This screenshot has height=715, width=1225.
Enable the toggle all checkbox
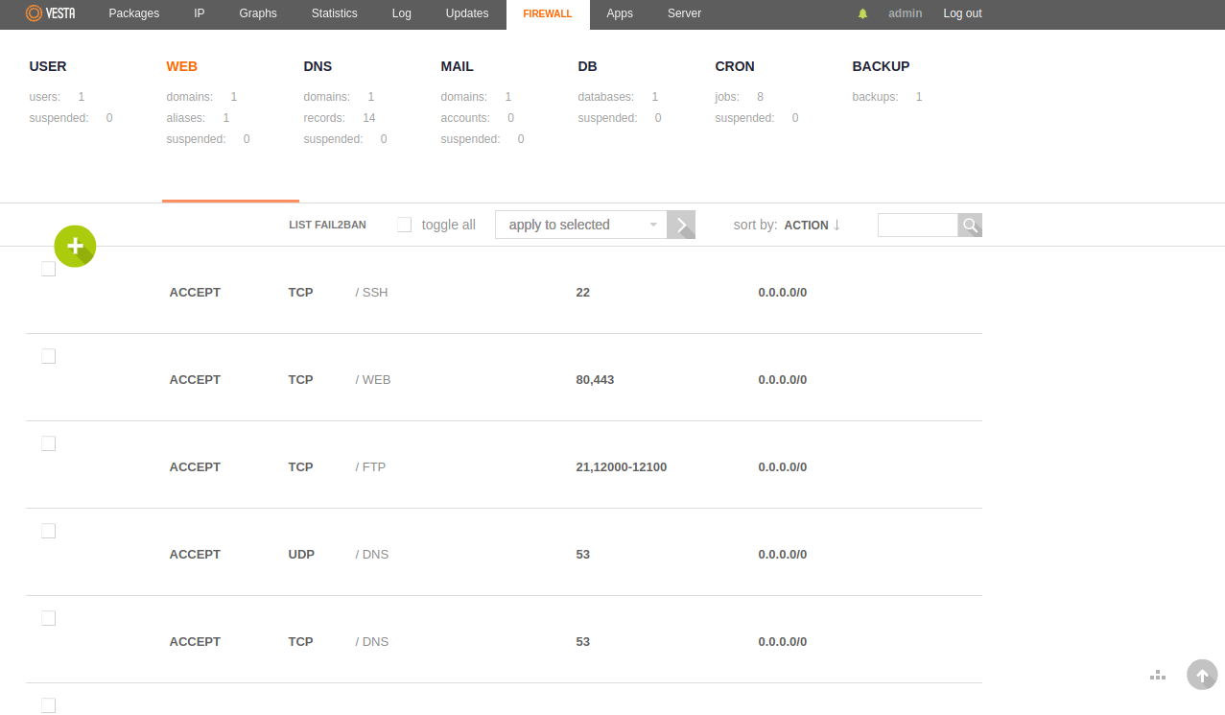[405, 225]
